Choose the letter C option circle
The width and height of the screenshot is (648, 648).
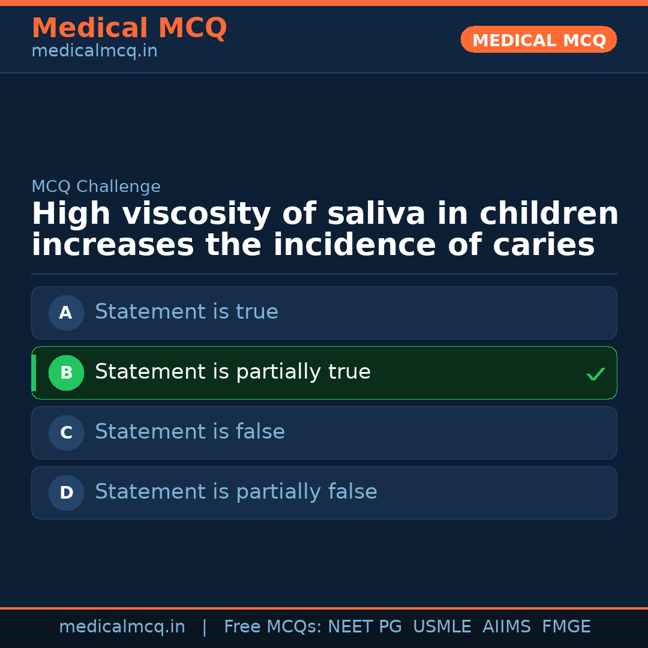tap(66, 433)
